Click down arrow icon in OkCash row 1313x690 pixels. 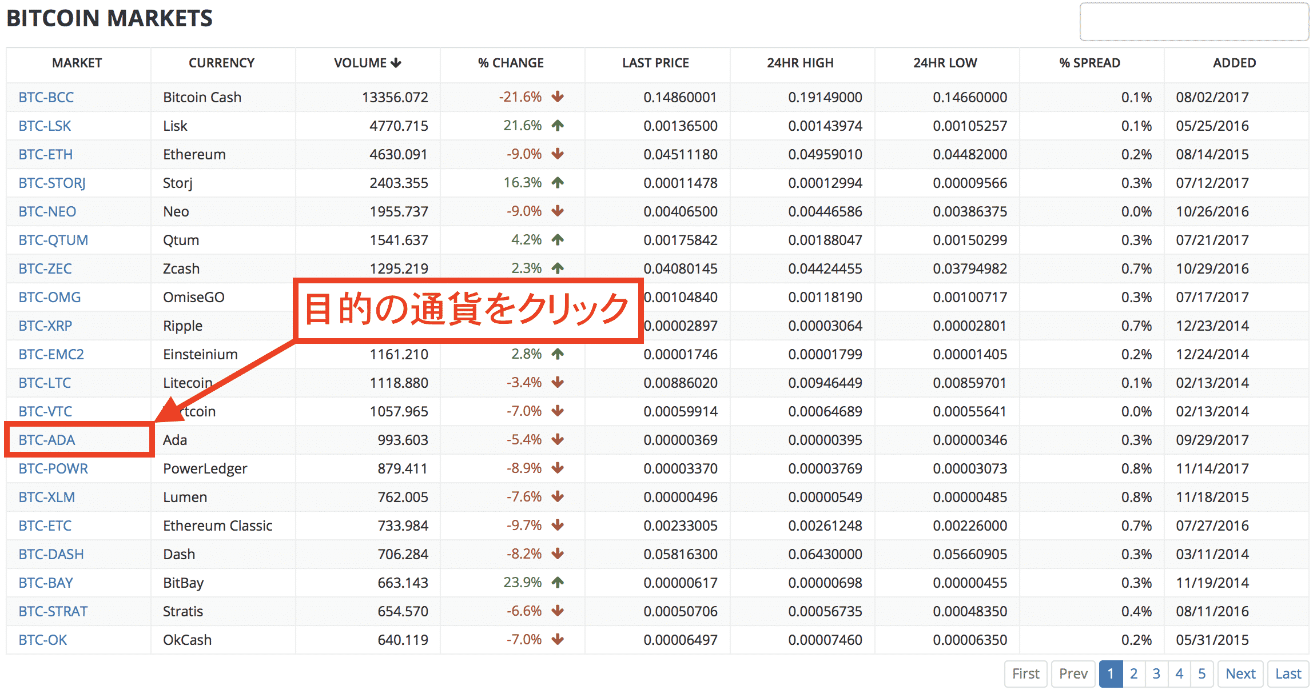(558, 639)
